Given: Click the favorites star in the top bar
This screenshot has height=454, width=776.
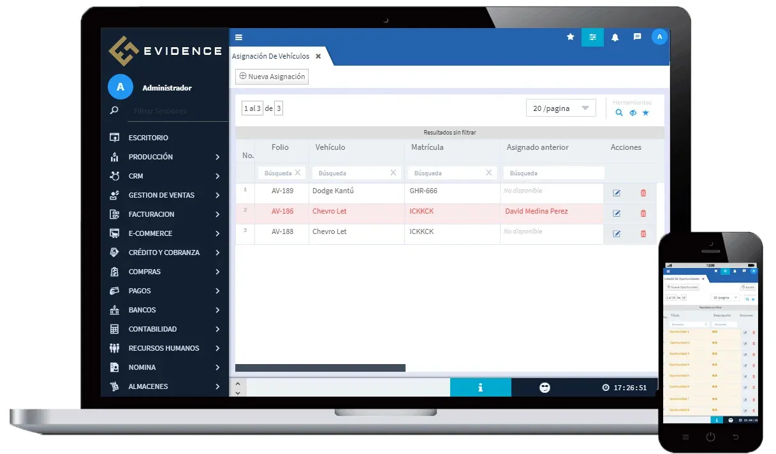Looking at the screenshot, I should [x=570, y=37].
